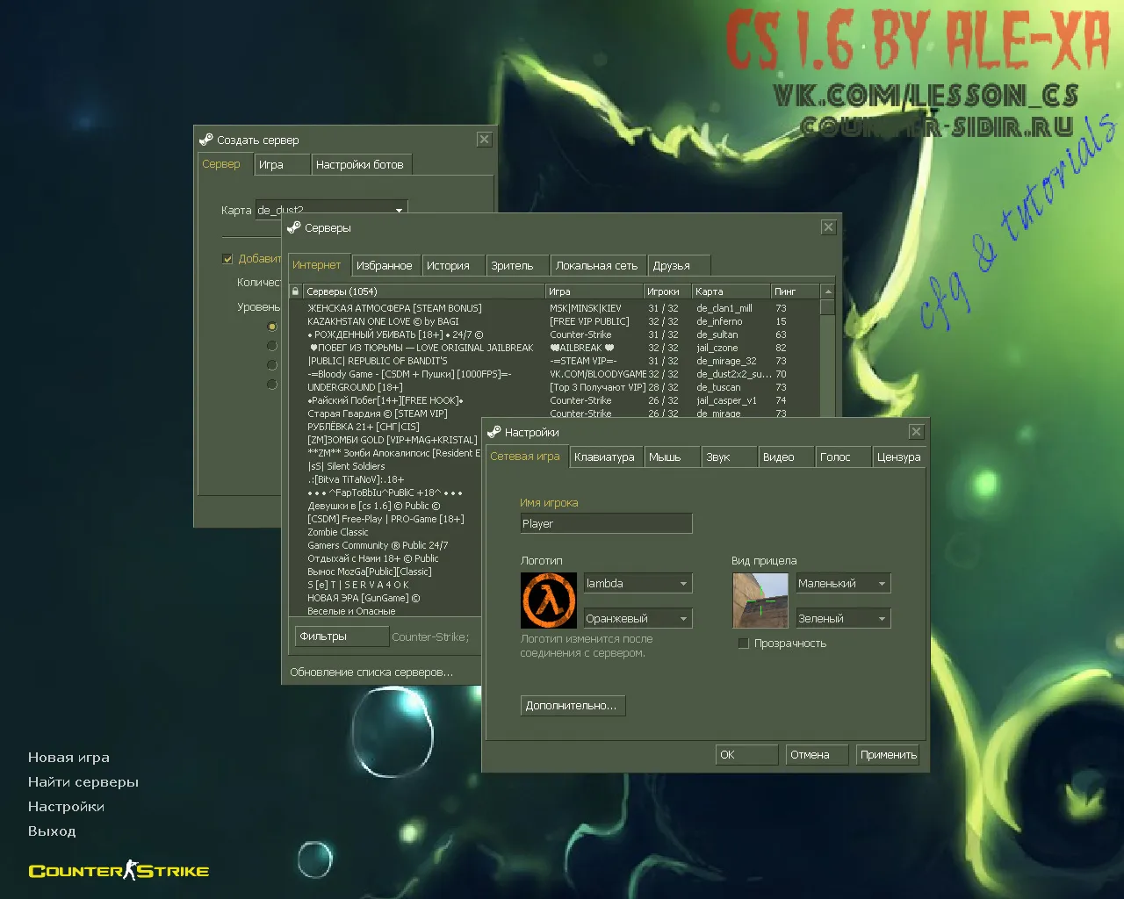The image size is (1124, 899).
Task: Click the orange lambda logo preview
Action: pyautogui.click(x=548, y=600)
